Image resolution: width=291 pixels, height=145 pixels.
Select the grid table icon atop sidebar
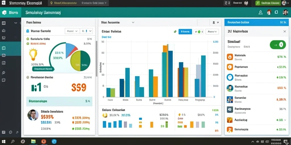tap(3, 23)
